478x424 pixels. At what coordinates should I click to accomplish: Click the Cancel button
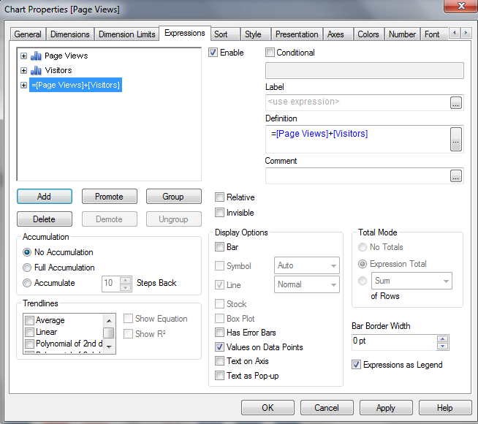point(327,407)
